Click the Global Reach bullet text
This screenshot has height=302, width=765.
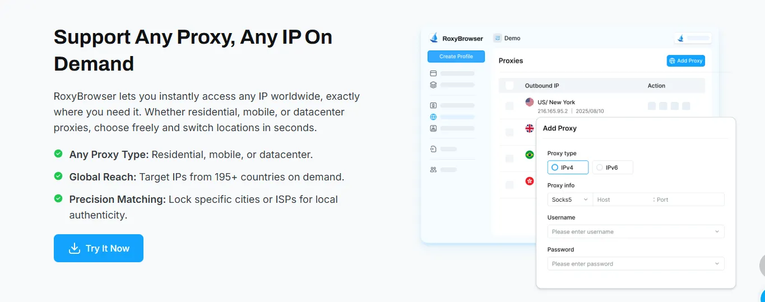(x=207, y=176)
